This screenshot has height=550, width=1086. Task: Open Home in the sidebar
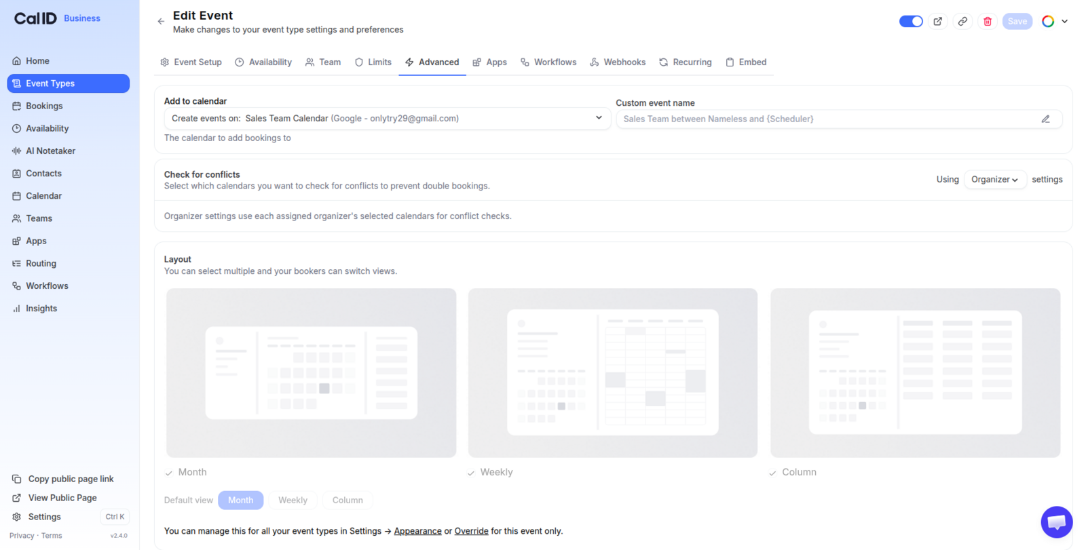pyautogui.click(x=68, y=61)
